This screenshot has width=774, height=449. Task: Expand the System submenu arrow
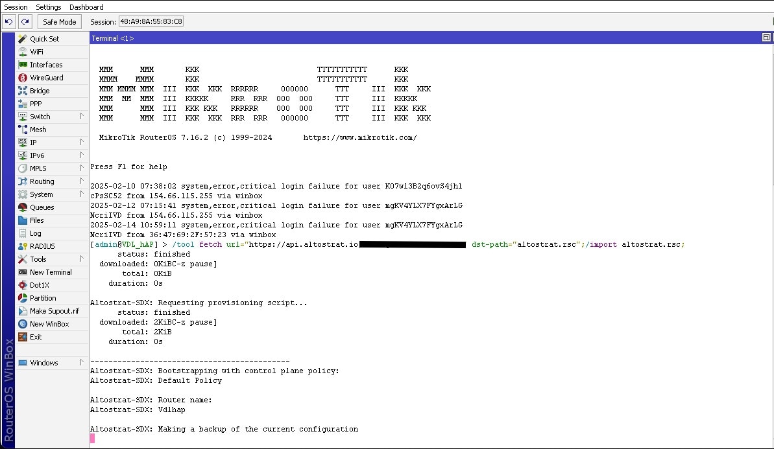[82, 194]
